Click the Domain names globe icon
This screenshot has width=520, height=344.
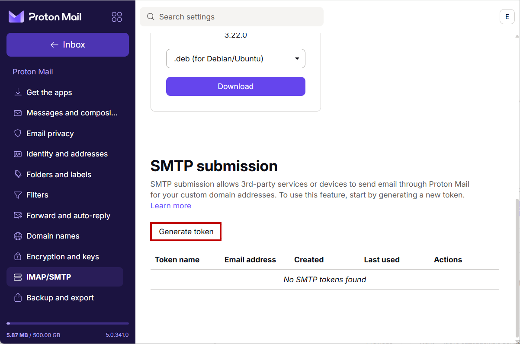point(18,236)
